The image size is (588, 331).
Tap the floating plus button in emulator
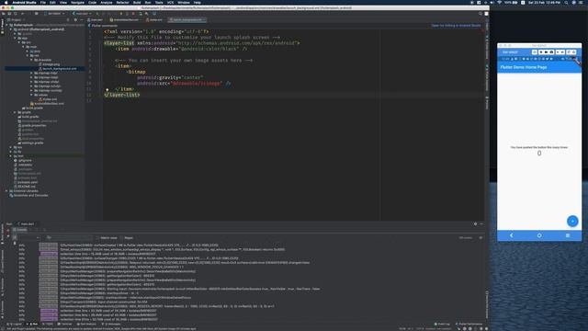572,221
